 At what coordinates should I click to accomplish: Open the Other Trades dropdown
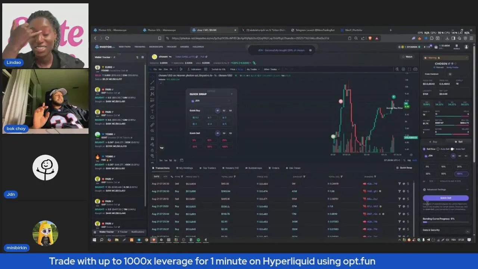(x=271, y=69)
